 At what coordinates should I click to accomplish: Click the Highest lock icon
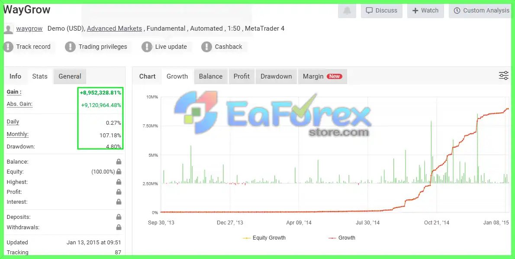pos(119,182)
